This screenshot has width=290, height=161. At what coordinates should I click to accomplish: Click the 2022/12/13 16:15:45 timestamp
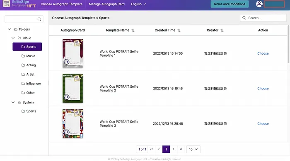pyautogui.click(x=168, y=89)
